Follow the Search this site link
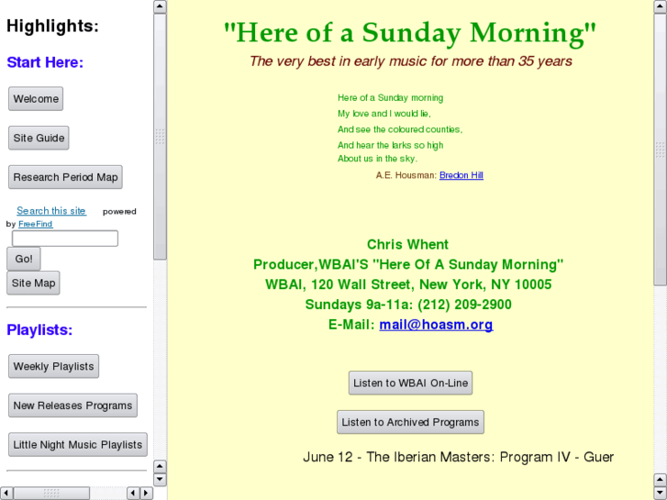 [51, 211]
